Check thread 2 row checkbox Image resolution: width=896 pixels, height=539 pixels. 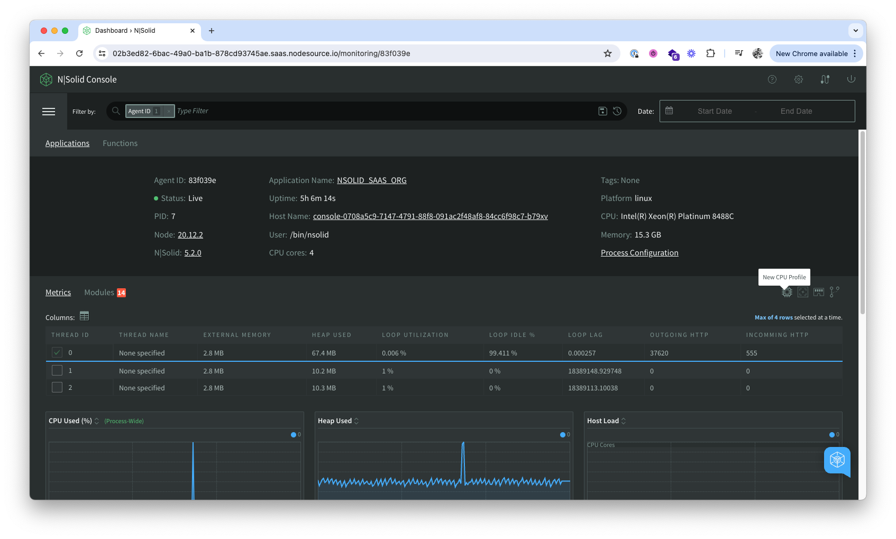tap(57, 387)
